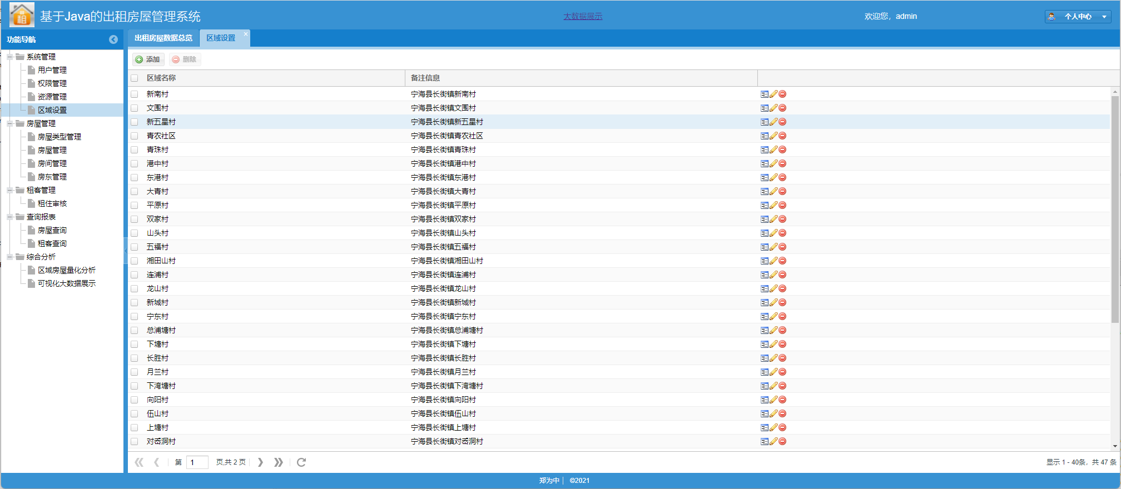Delete icon for 宁东村 row
Screen dimensions: 1121x489
[782, 317]
